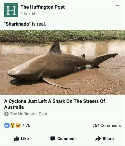
Task: Open the three-dot post options menu
Action: click(x=117, y=5)
